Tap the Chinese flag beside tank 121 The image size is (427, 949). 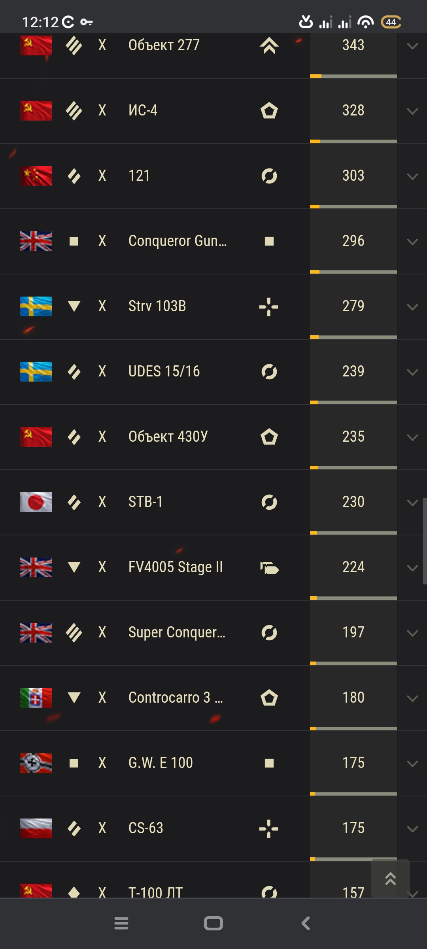pyautogui.click(x=36, y=176)
